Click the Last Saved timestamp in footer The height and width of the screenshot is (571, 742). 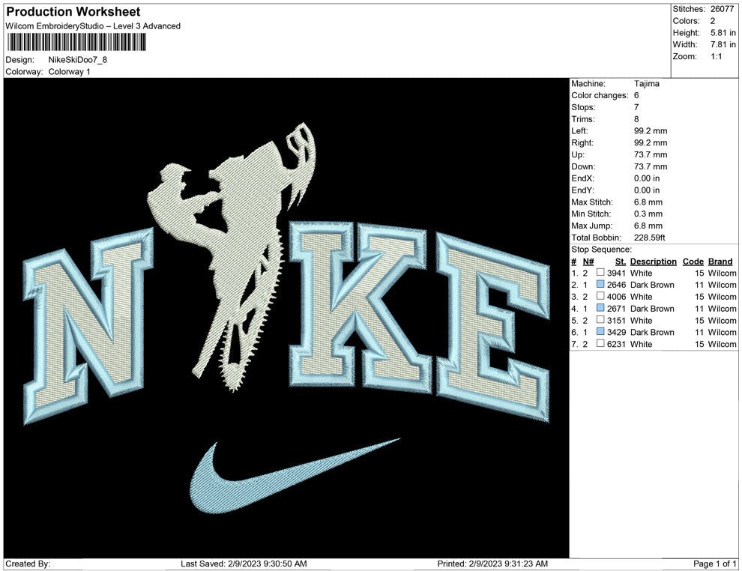[x=244, y=564]
